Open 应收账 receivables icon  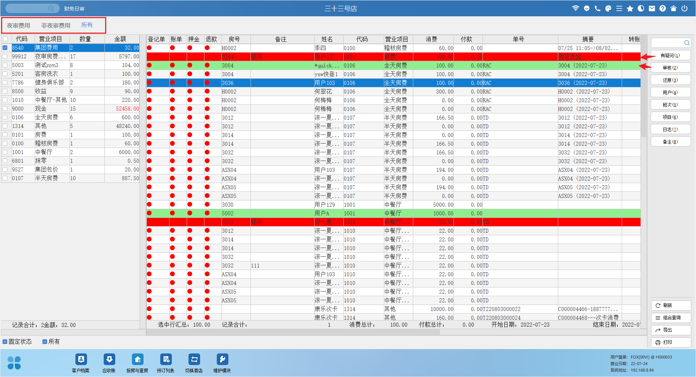pyautogui.click(x=109, y=359)
